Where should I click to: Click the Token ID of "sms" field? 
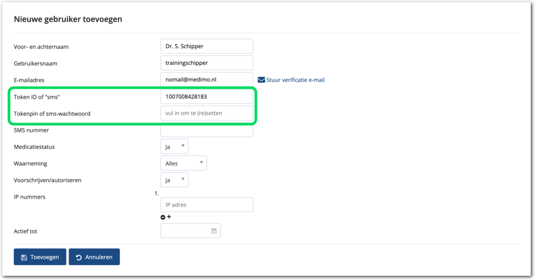click(x=206, y=97)
